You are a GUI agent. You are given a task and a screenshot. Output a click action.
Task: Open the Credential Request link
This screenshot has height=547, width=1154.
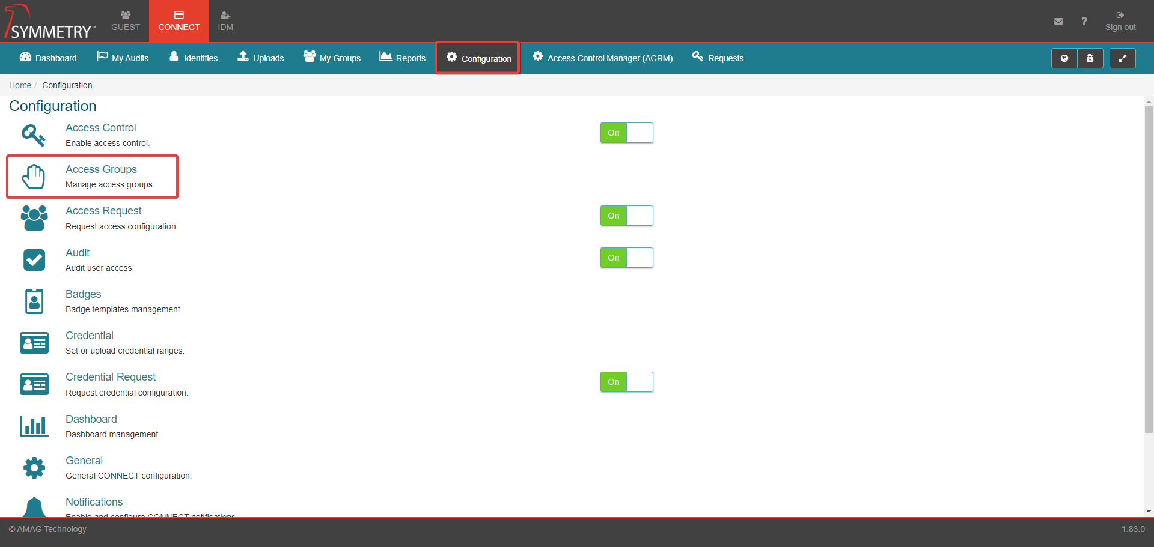[111, 377]
